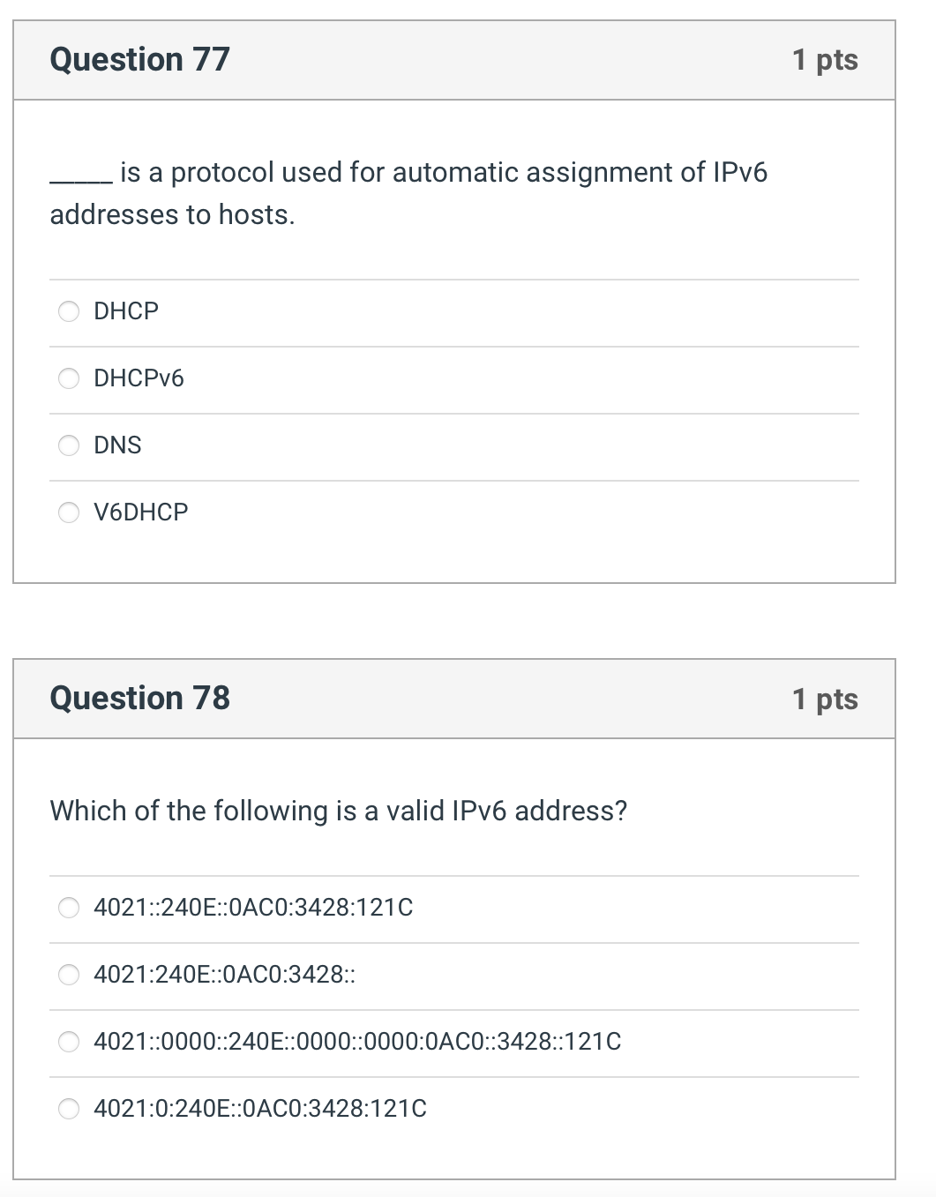This screenshot has width=936, height=1197.
Task: Click the DHCPv6 answer label text
Action: click(139, 378)
